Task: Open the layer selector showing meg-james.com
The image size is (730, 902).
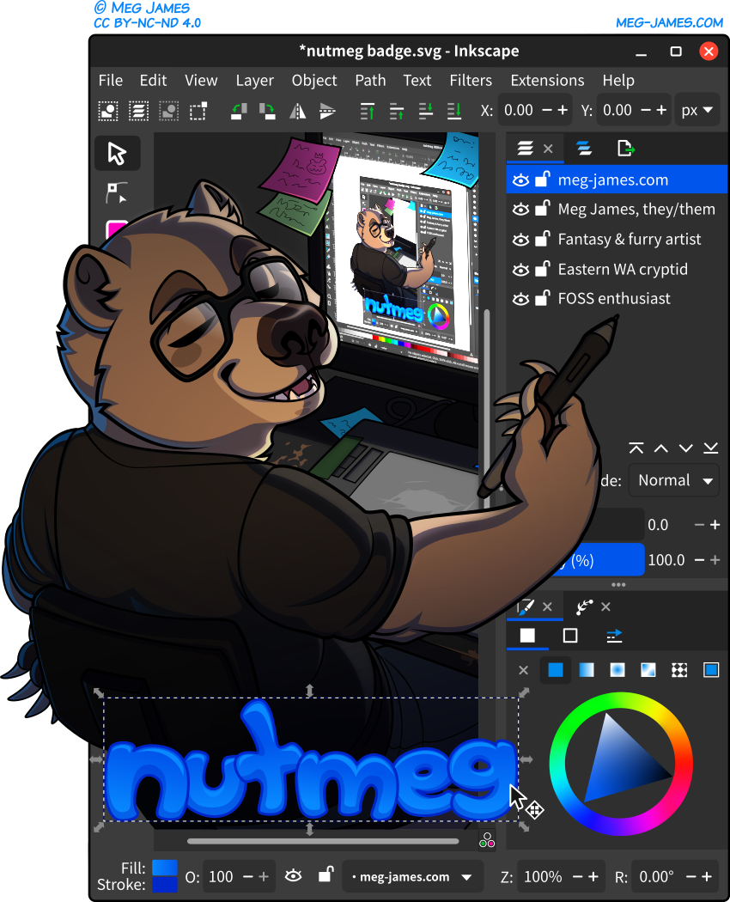Action: [x=412, y=876]
